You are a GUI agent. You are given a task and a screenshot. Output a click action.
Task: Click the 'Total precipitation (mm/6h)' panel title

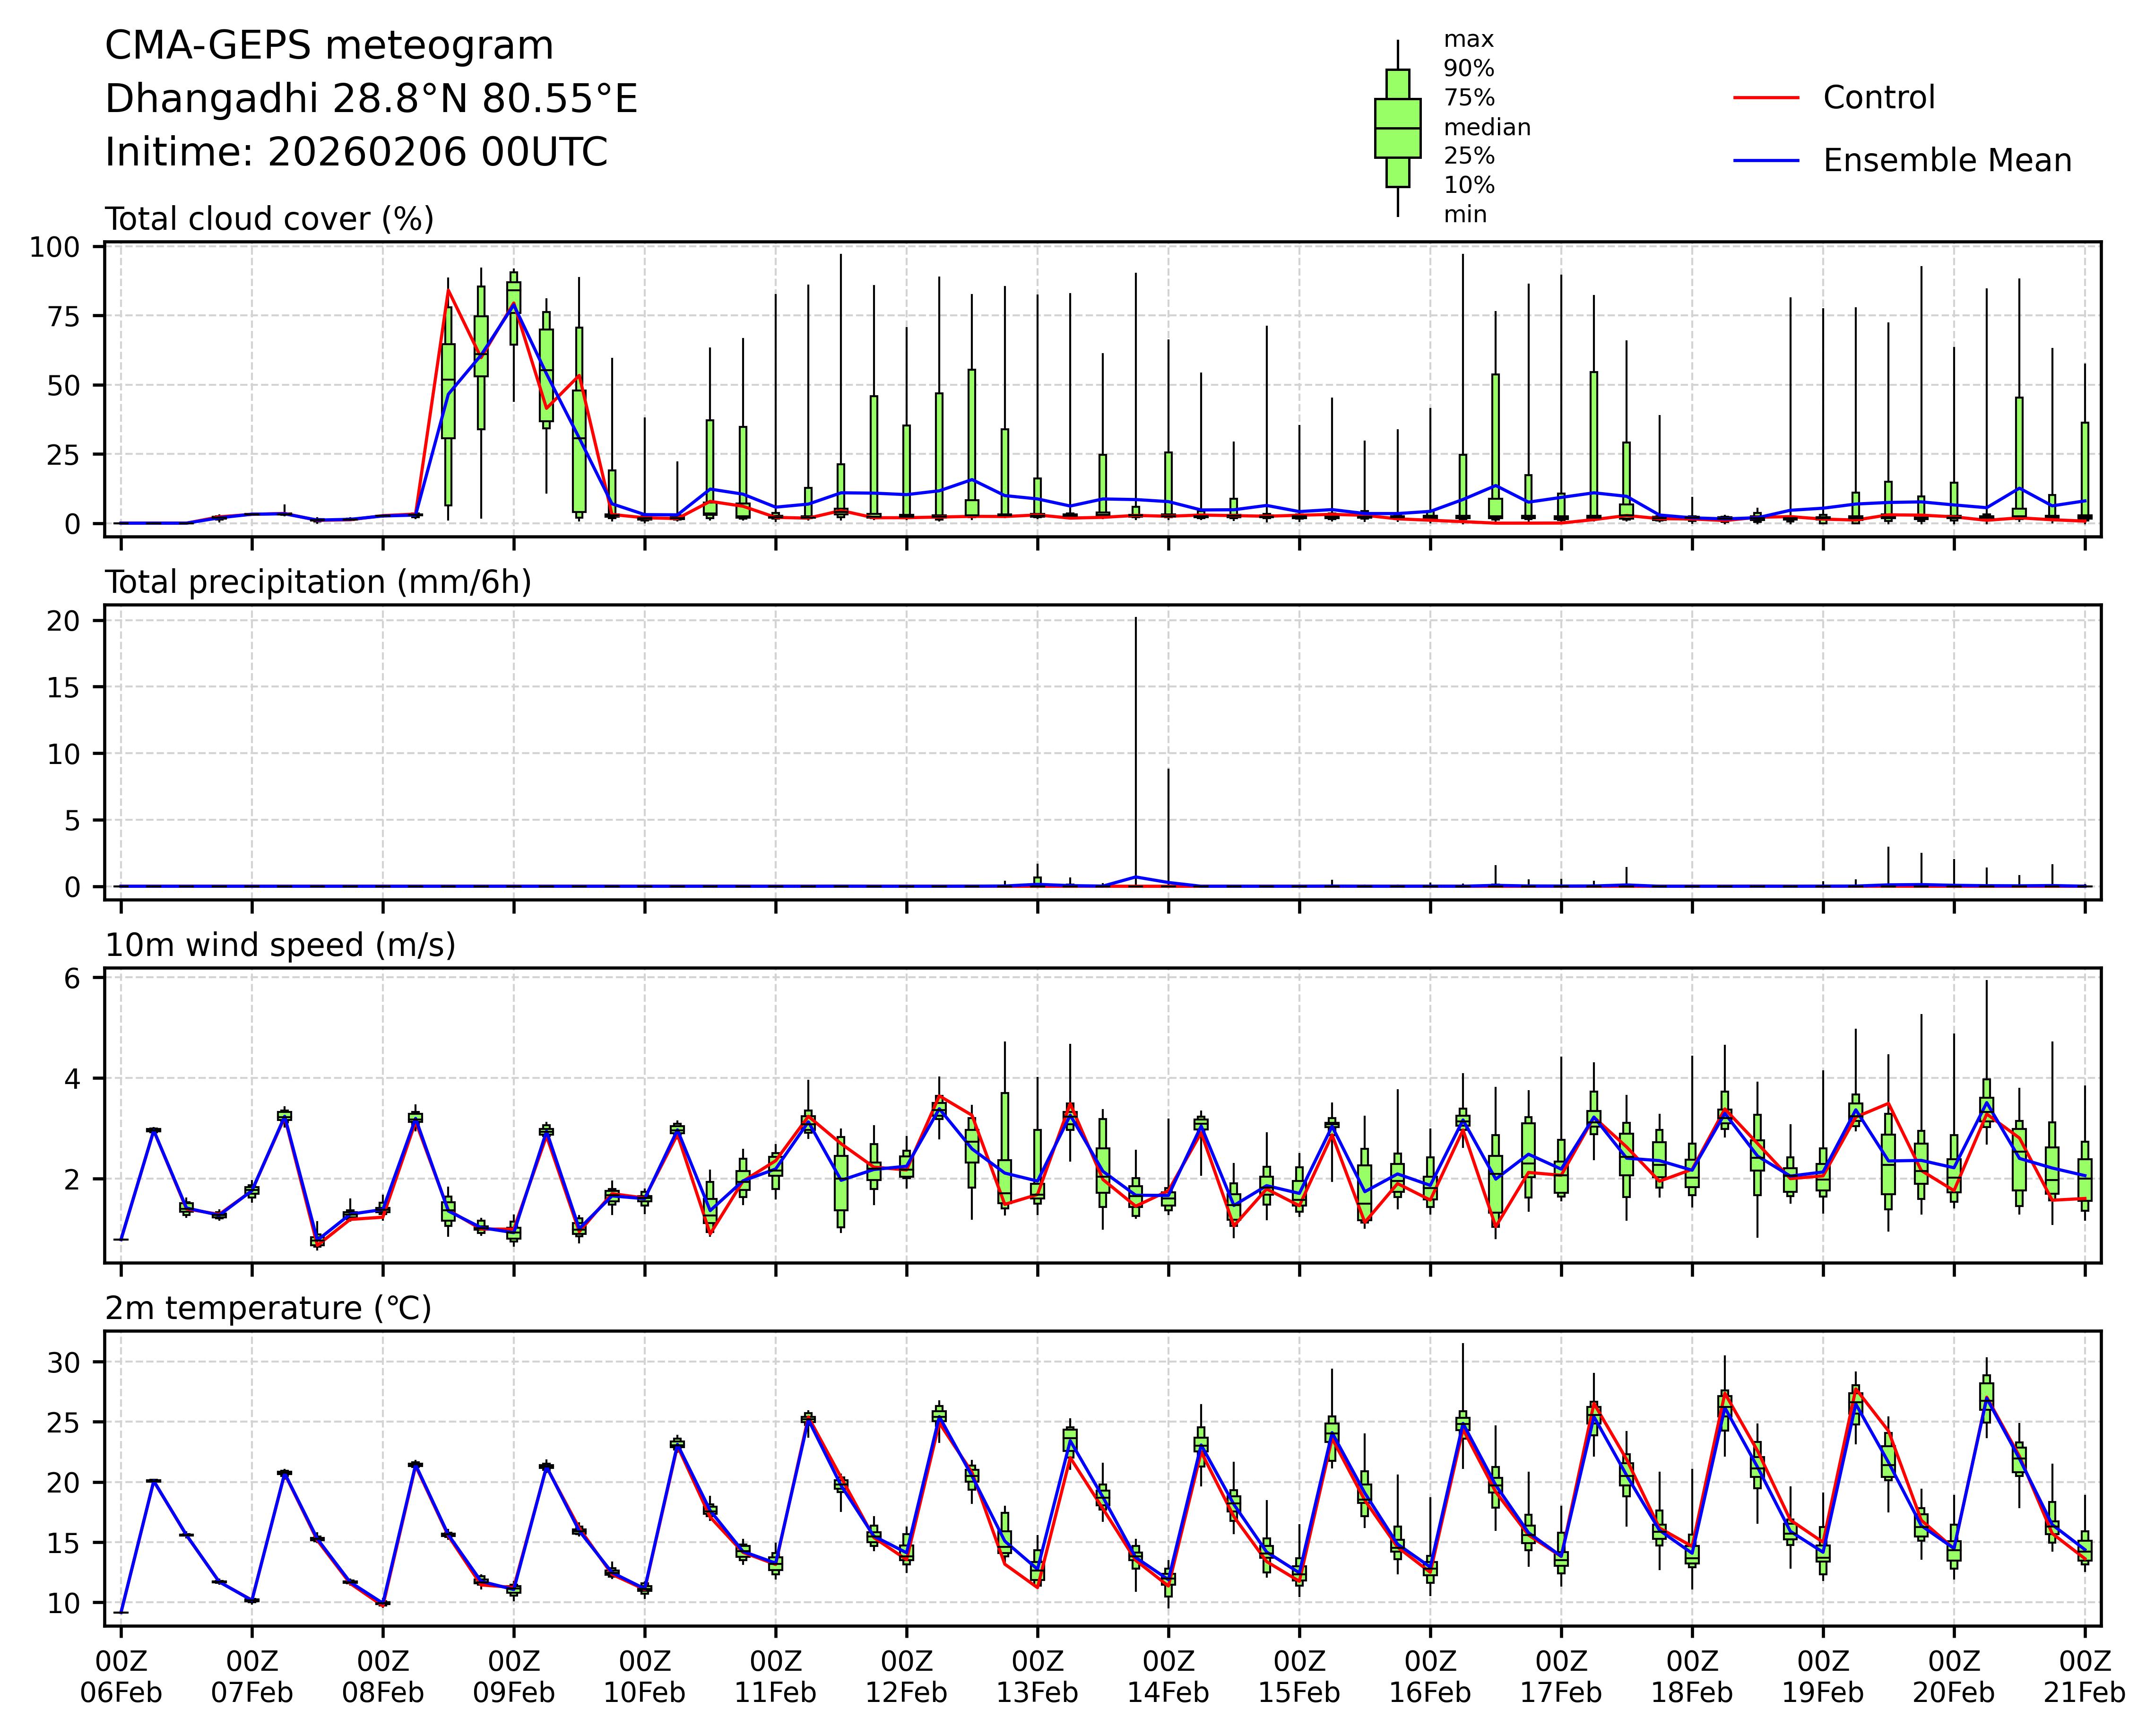click(318, 582)
